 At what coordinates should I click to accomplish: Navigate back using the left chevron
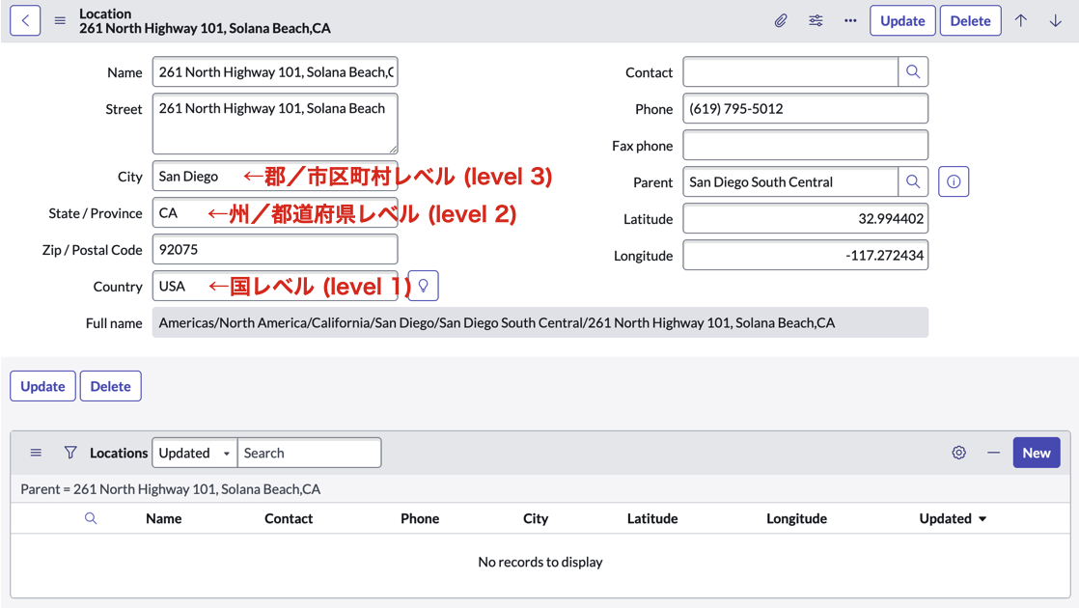point(24,19)
